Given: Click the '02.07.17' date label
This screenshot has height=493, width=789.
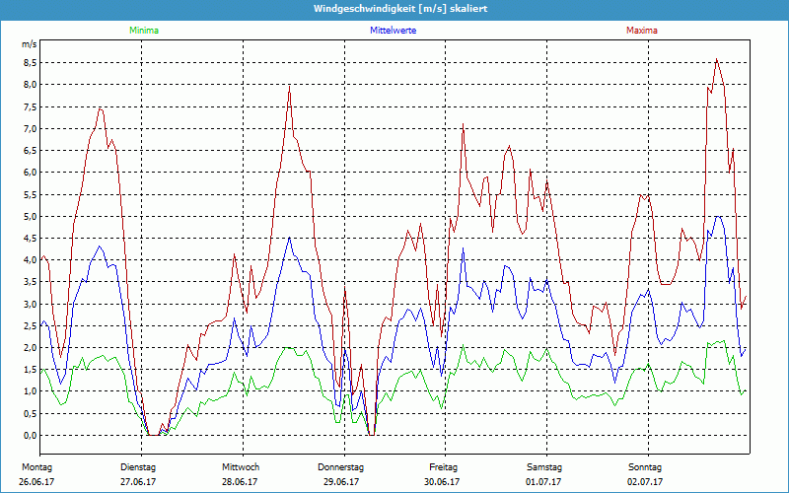Looking at the screenshot, I should [645, 482].
